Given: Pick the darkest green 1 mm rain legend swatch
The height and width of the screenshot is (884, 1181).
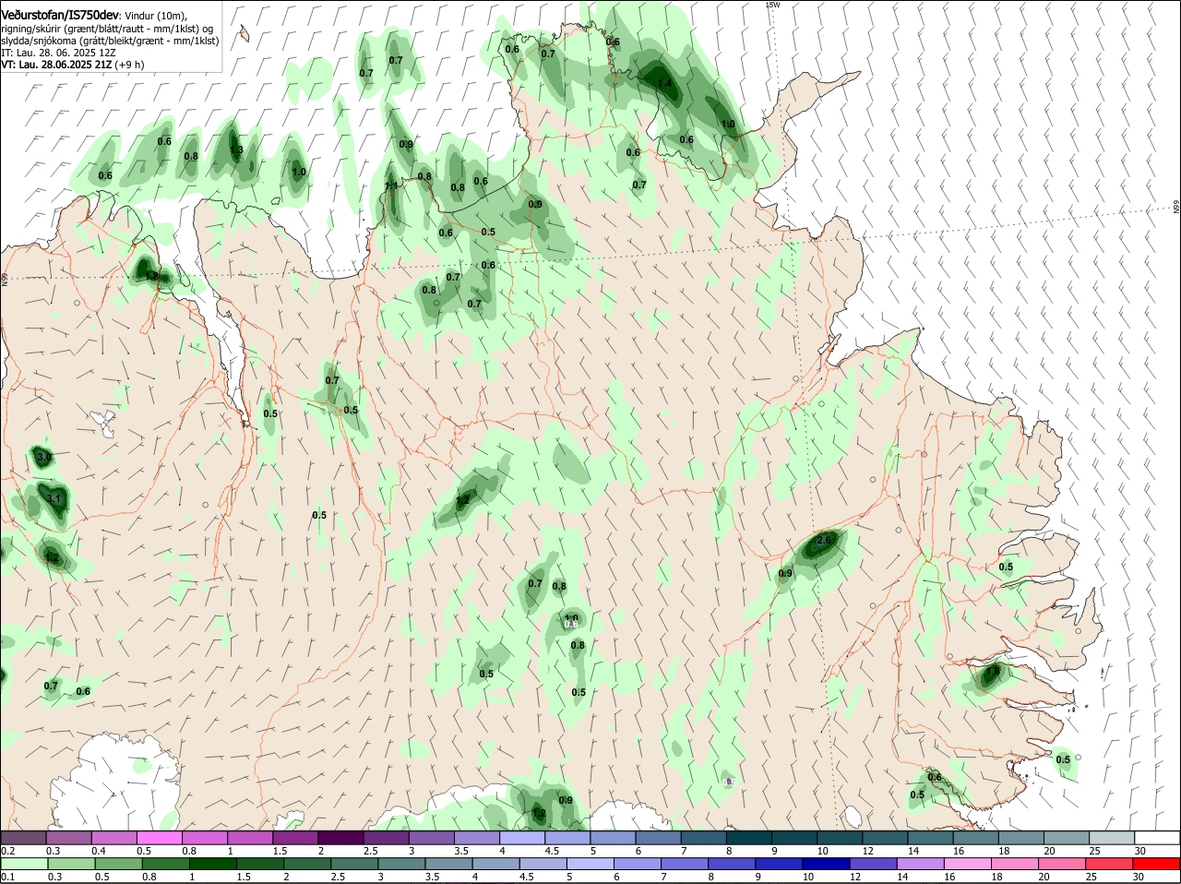Looking at the screenshot, I should pos(212,864).
